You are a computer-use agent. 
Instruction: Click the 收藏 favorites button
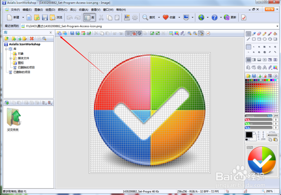(169, 17)
